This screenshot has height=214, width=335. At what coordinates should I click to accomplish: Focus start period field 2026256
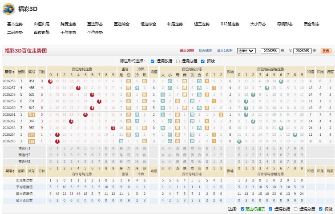270,51
